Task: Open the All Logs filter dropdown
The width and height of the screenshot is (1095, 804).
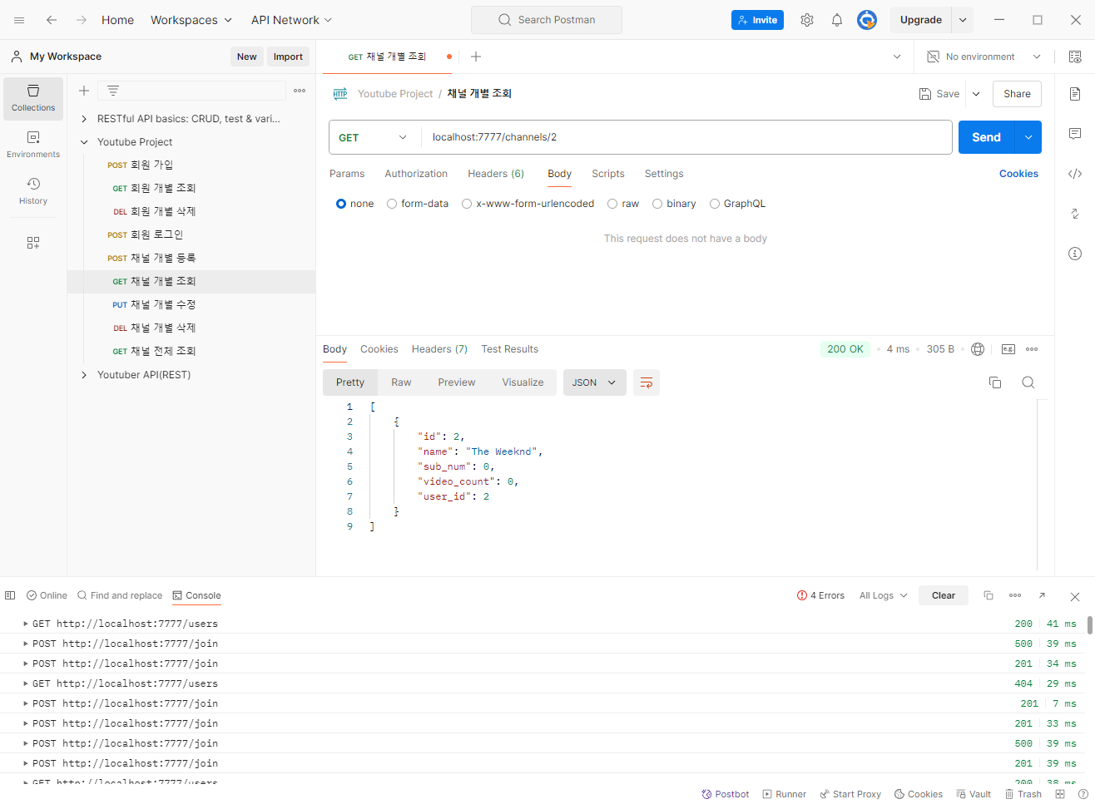Action: point(884,595)
